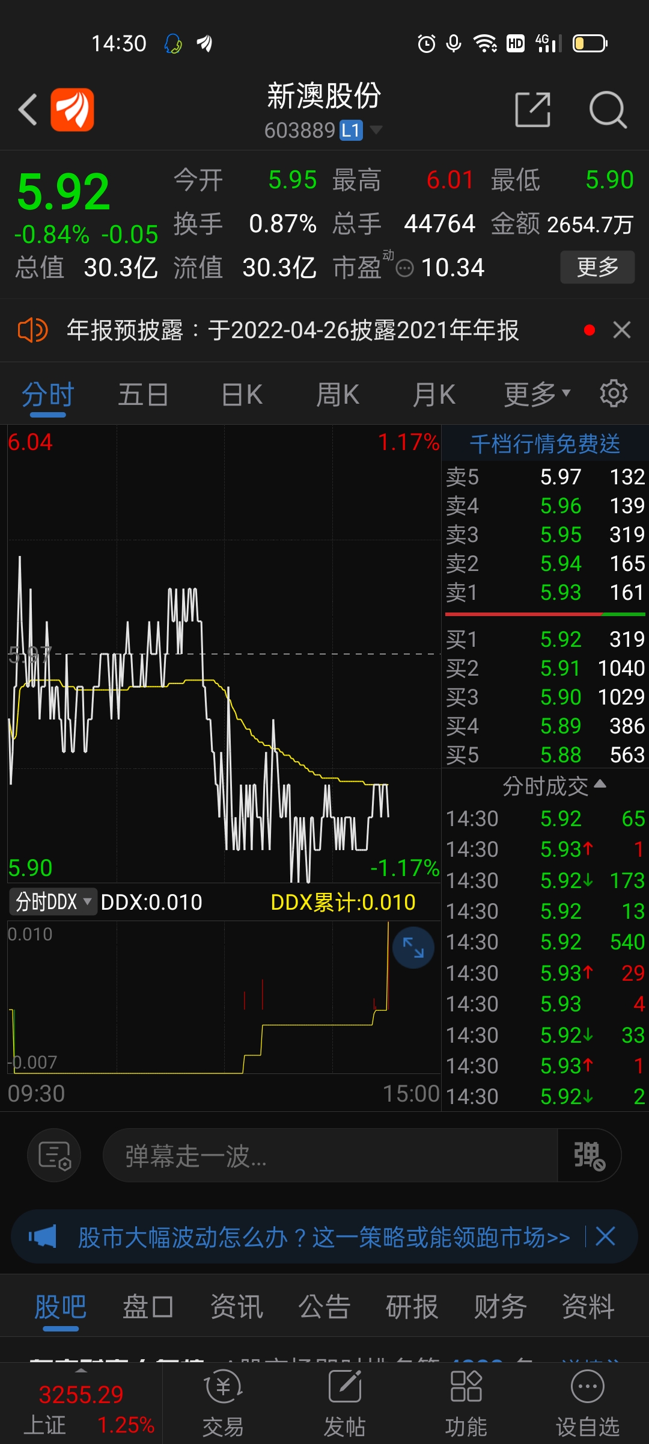Select the 公告 announcements tab

coord(324,1307)
